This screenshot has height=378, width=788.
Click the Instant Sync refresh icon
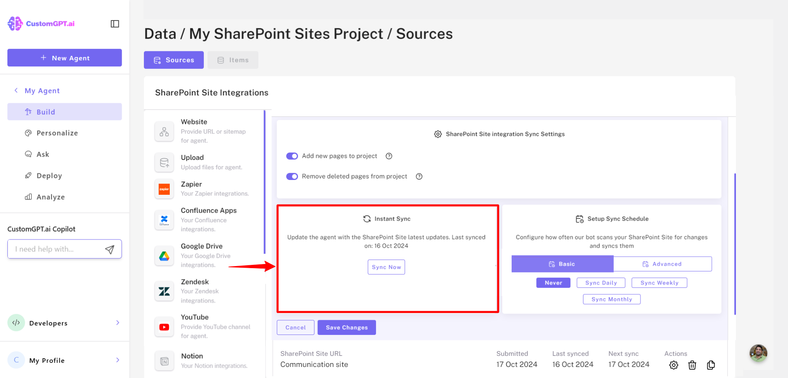pos(367,219)
